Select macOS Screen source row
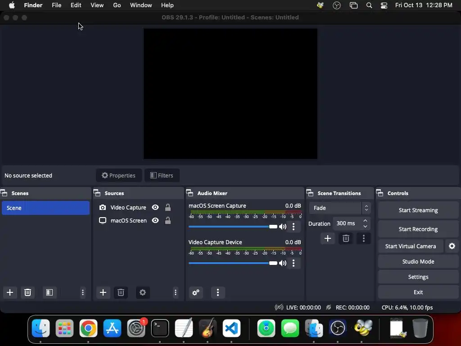Screen dimensions: 461x346 tap(138, 220)
